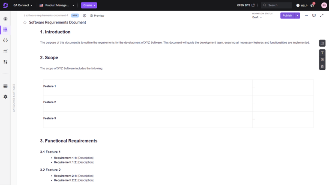The width and height of the screenshot is (329, 185).
Task: Open the QA Connect project dropdown
Action: (x=23, y=5)
